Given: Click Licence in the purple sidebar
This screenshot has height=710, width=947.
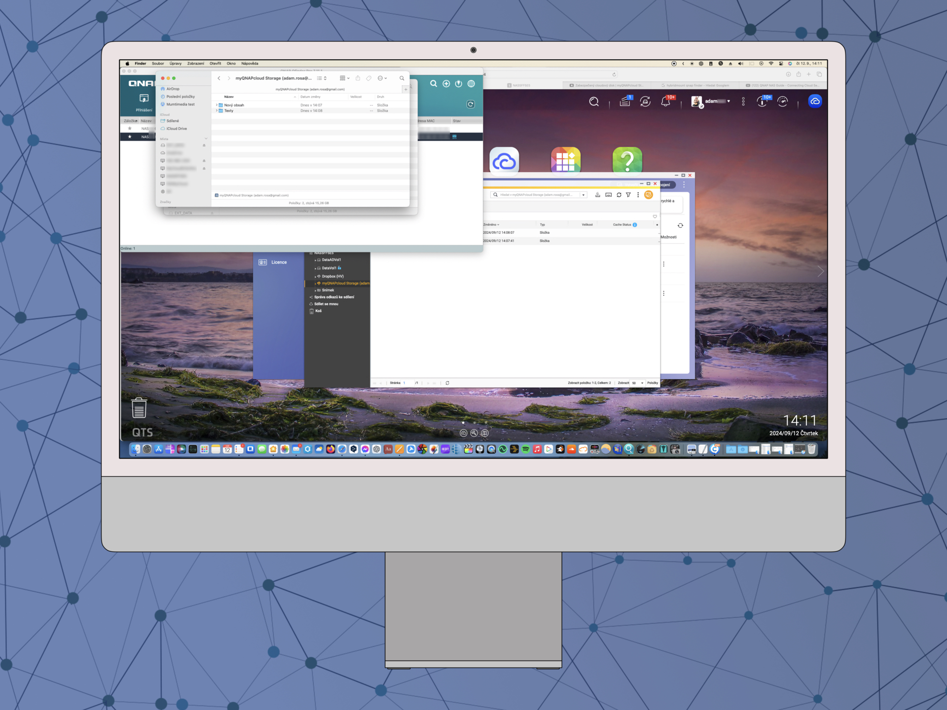Looking at the screenshot, I should click(279, 262).
